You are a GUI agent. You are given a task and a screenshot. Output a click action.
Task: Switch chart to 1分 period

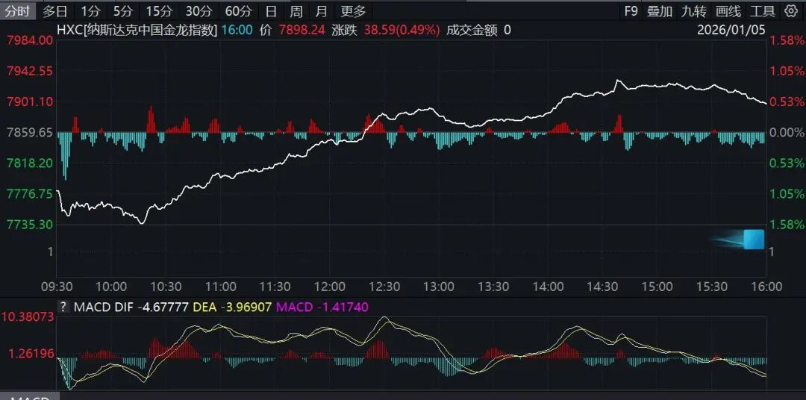tap(90, 11)
